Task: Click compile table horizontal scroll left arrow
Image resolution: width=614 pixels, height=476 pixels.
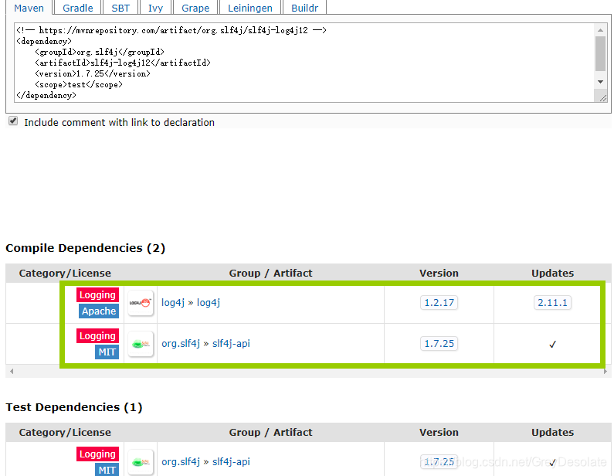Action: tap(12, 371)
